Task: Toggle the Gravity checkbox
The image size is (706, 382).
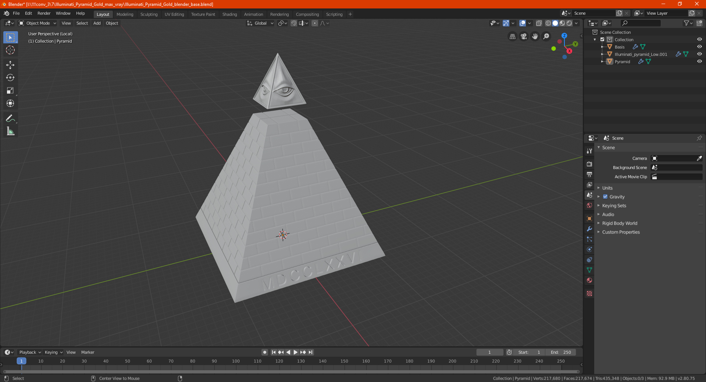Action: 605,197
